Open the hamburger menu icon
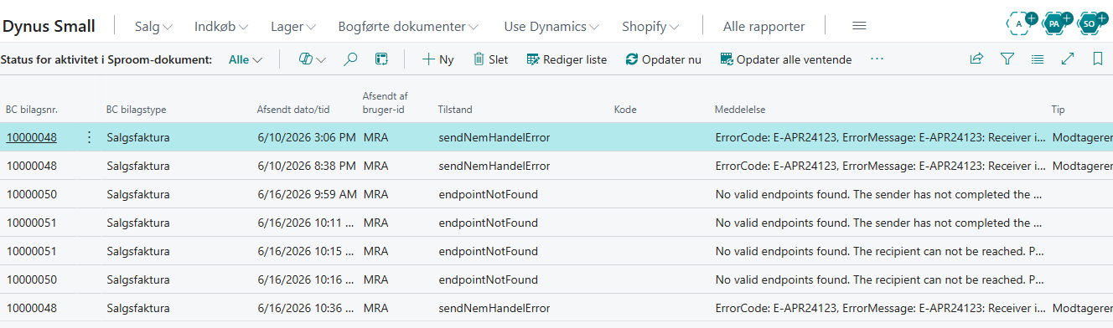This screenshot has width=1113, height=328. [859, 26]
